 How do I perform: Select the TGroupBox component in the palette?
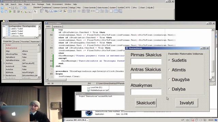[x=97, y=11]
